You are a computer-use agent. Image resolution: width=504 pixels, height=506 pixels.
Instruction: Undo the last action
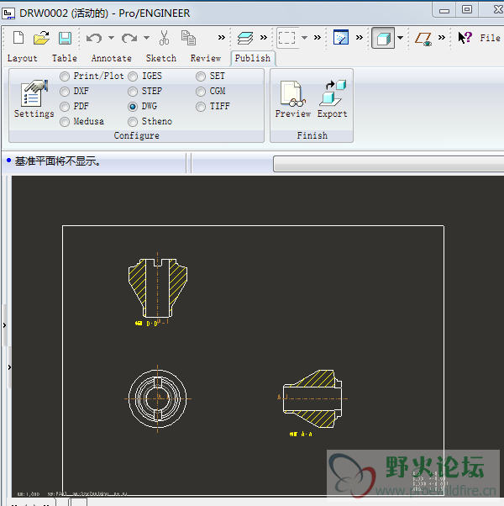(94, 38)
